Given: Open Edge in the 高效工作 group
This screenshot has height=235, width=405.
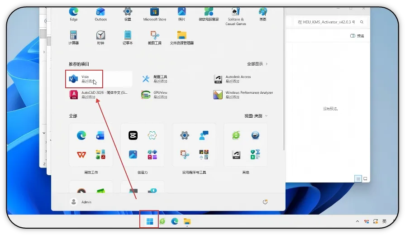Looking at the screenshot, I should pos(81,135).
